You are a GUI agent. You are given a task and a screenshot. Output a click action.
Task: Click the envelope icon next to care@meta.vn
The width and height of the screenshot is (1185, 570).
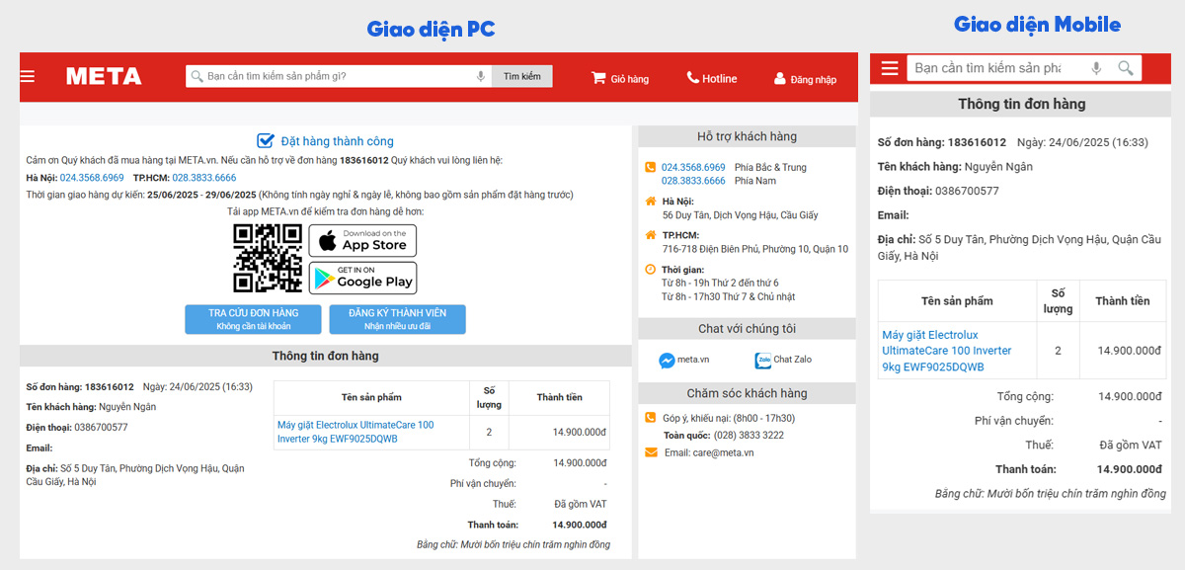pos(651,452)
